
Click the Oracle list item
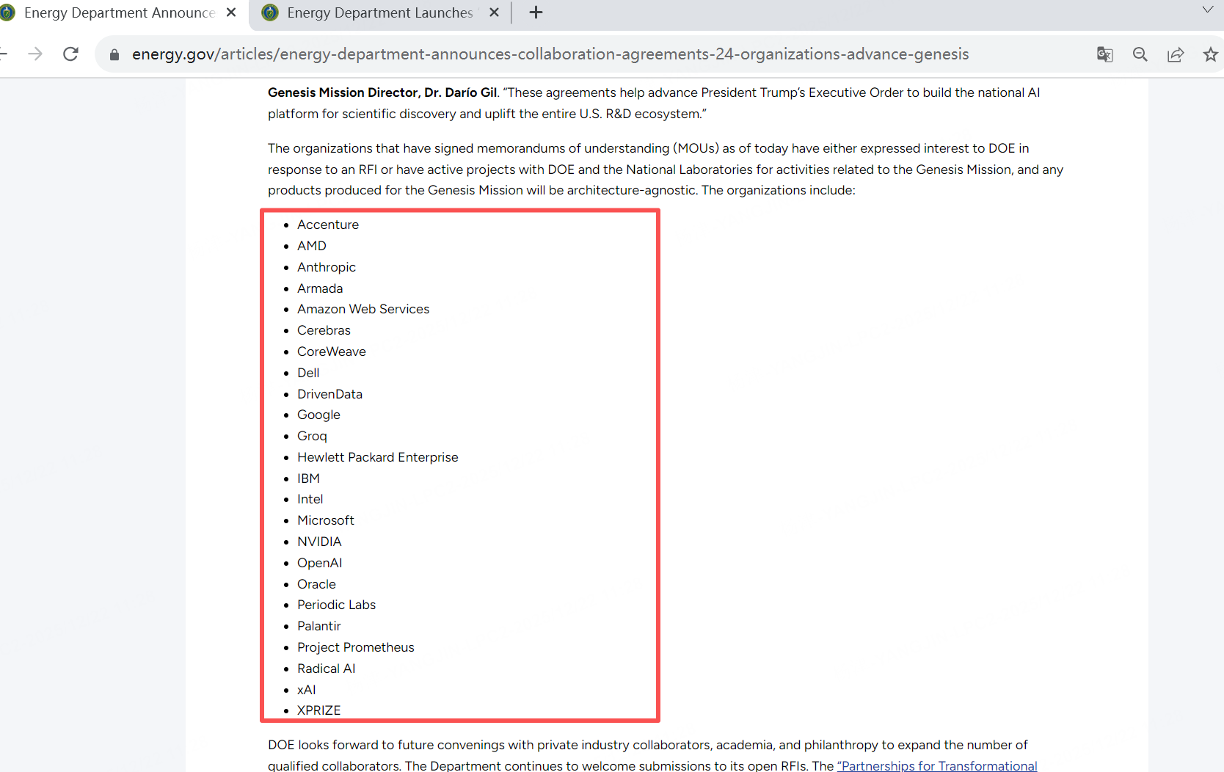[x=316, y=584]
